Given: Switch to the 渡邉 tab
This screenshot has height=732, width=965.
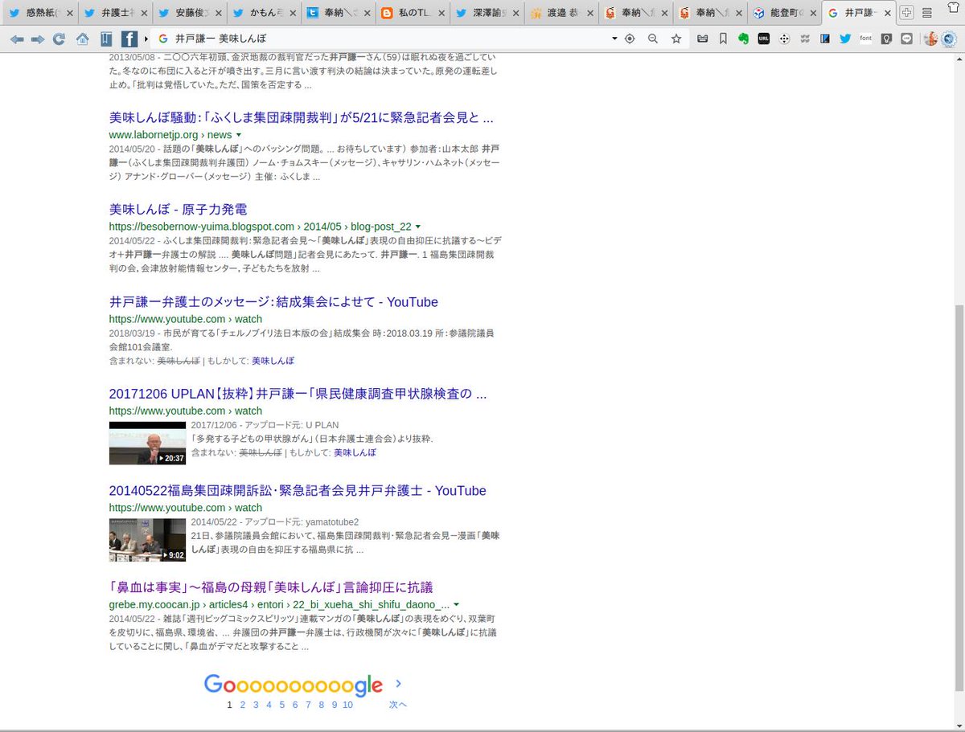Looking at the screenshot, I should pyautogui.click(x=560, y=13).
